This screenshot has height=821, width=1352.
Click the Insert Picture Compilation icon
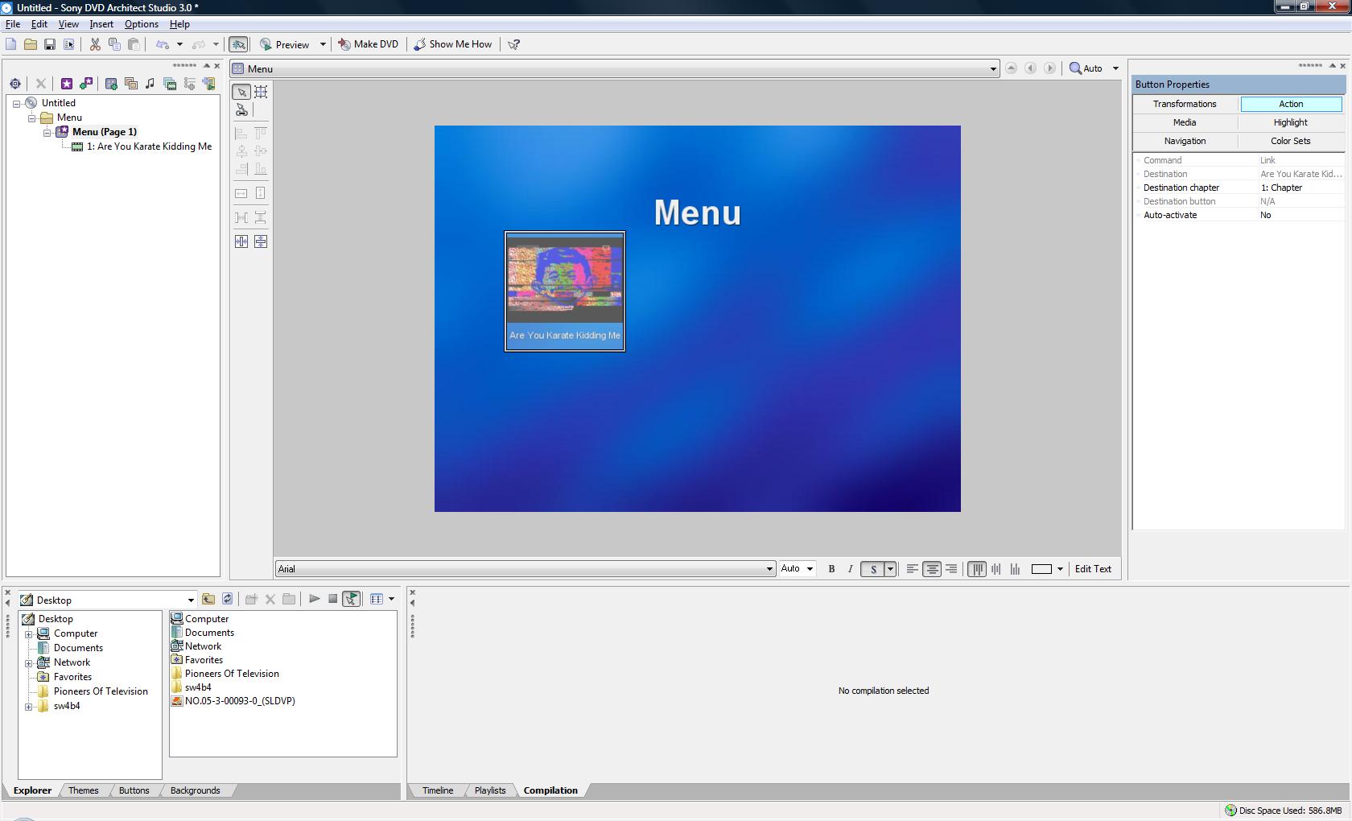(x=130, y=83)
